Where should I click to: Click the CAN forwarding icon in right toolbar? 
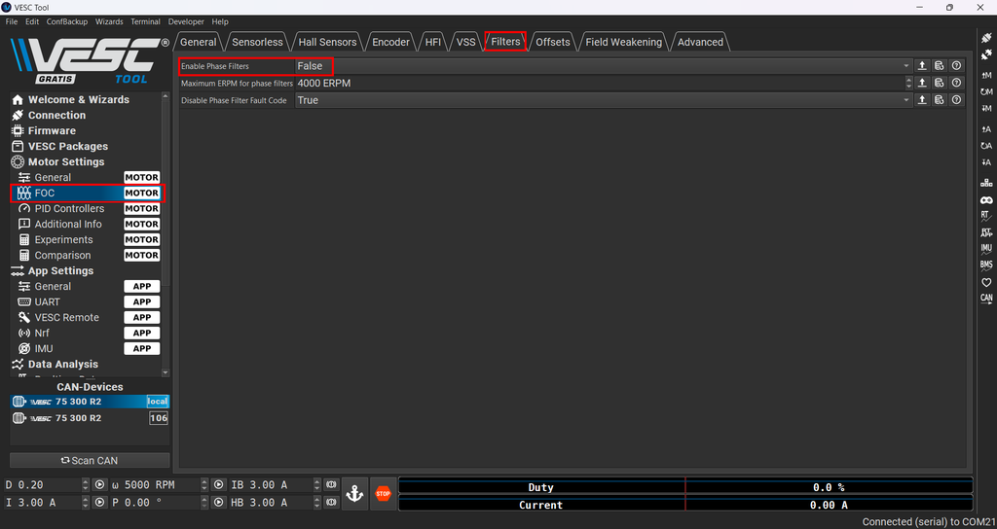point(986,299)
